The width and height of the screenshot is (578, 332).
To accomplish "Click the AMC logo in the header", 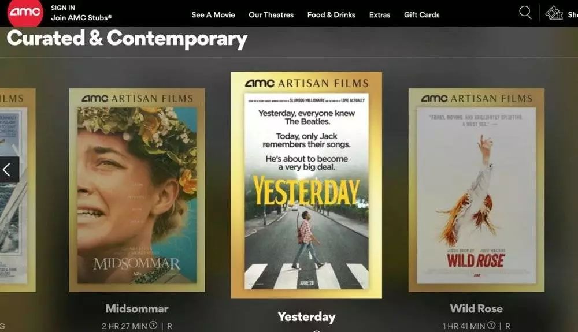I will pos(25,12).
